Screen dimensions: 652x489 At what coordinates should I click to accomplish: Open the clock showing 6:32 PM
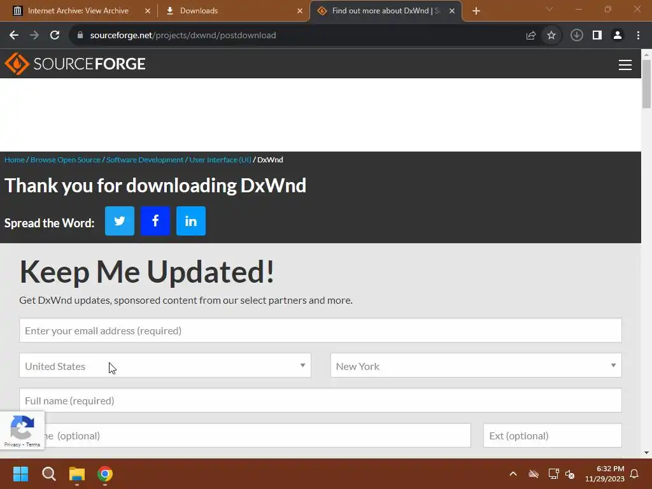pyautogui.click(x=605, y=474)
